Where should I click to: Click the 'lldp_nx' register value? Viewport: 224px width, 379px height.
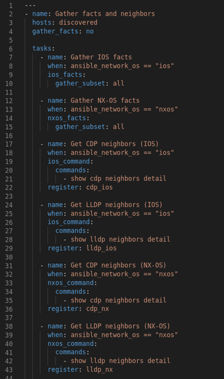coord(99,369)
